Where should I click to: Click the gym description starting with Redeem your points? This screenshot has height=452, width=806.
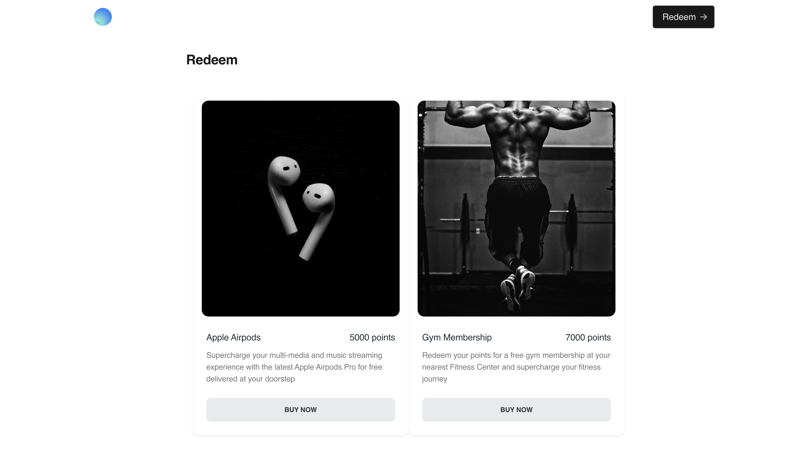click(516, 367)
